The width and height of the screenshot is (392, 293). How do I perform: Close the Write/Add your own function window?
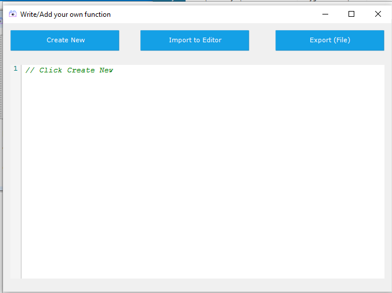378,14
